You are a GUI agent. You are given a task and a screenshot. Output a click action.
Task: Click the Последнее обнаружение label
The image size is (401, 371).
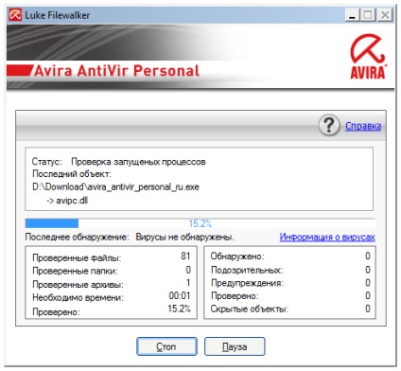[x=77, y=237]
